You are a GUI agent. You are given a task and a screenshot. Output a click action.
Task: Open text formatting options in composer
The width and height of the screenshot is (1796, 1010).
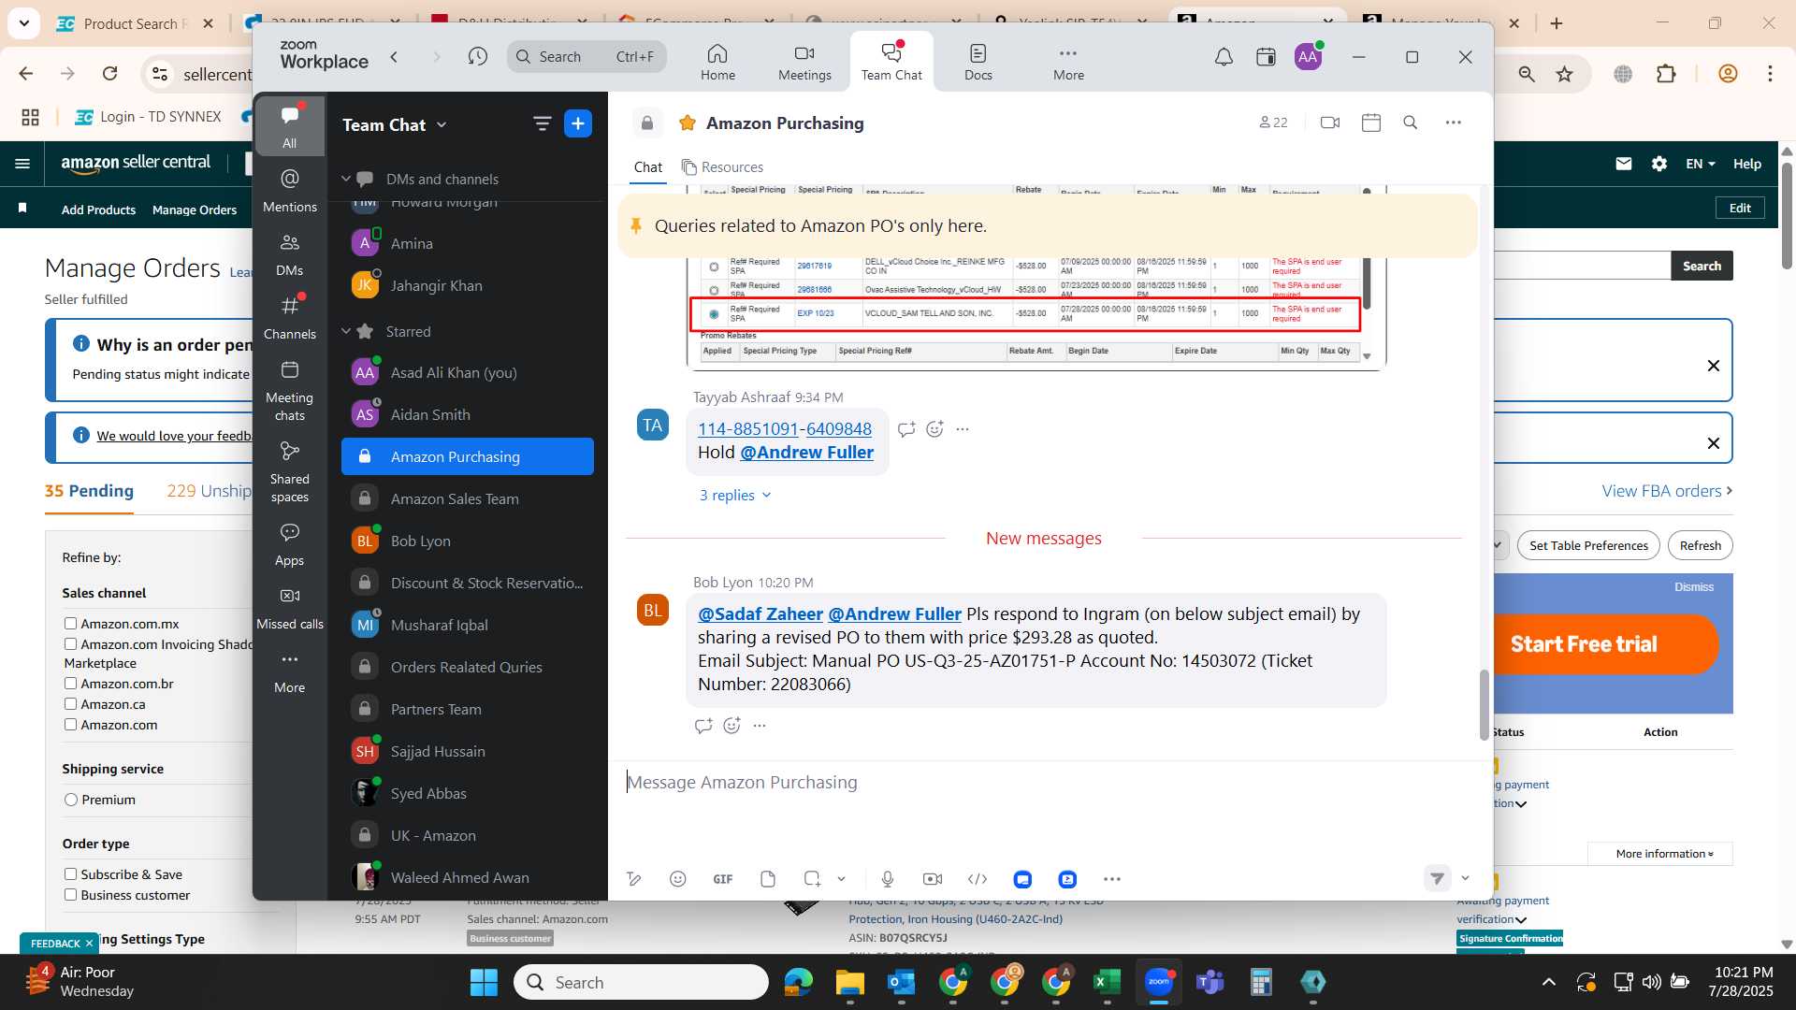tap(633, 879)
